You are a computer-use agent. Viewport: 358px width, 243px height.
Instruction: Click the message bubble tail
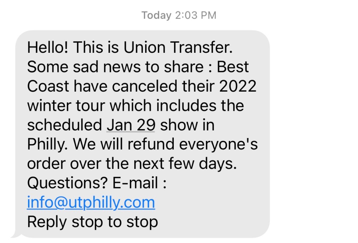coord(15,234)
